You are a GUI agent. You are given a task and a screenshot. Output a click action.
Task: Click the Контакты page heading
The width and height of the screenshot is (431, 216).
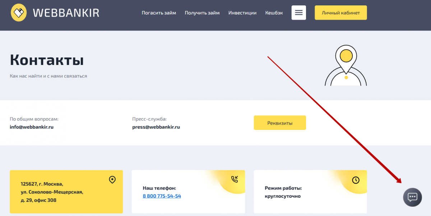pos(47,60)
